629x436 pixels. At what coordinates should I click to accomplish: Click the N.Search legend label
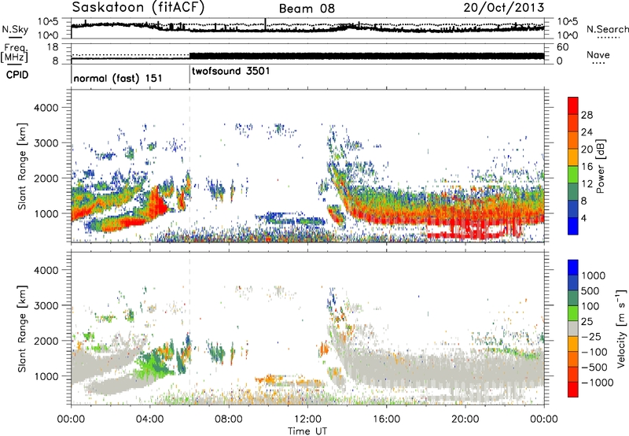[607, 29]
